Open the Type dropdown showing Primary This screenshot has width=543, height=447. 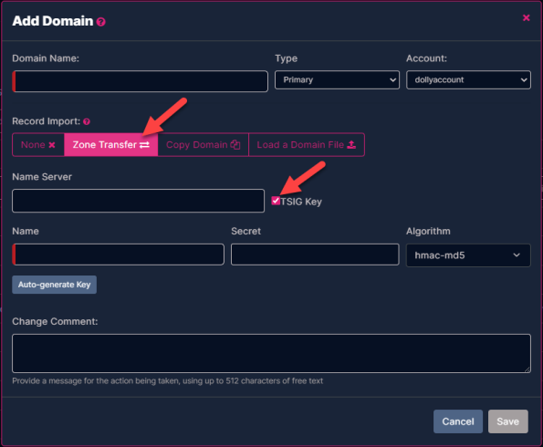point(337,80)
